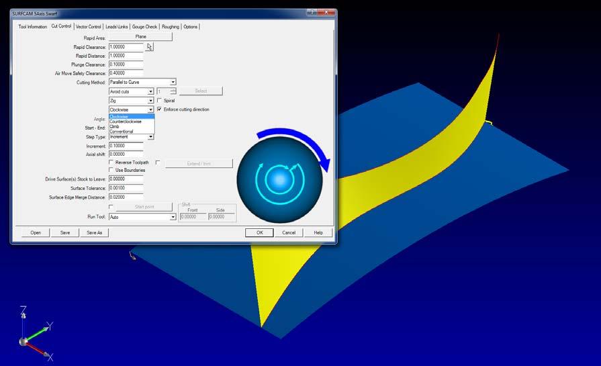Image resolution: width=601 pixels, height=366 pixels.
Task: Select the Cut Control tab
Action: coord(61,26)
